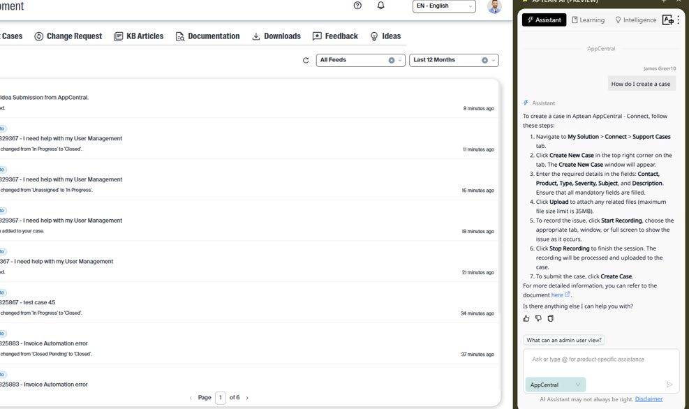This screenshot has width=689, height=409.
Task: Clear the Last 12 Months filter
Action: [484, 60]
